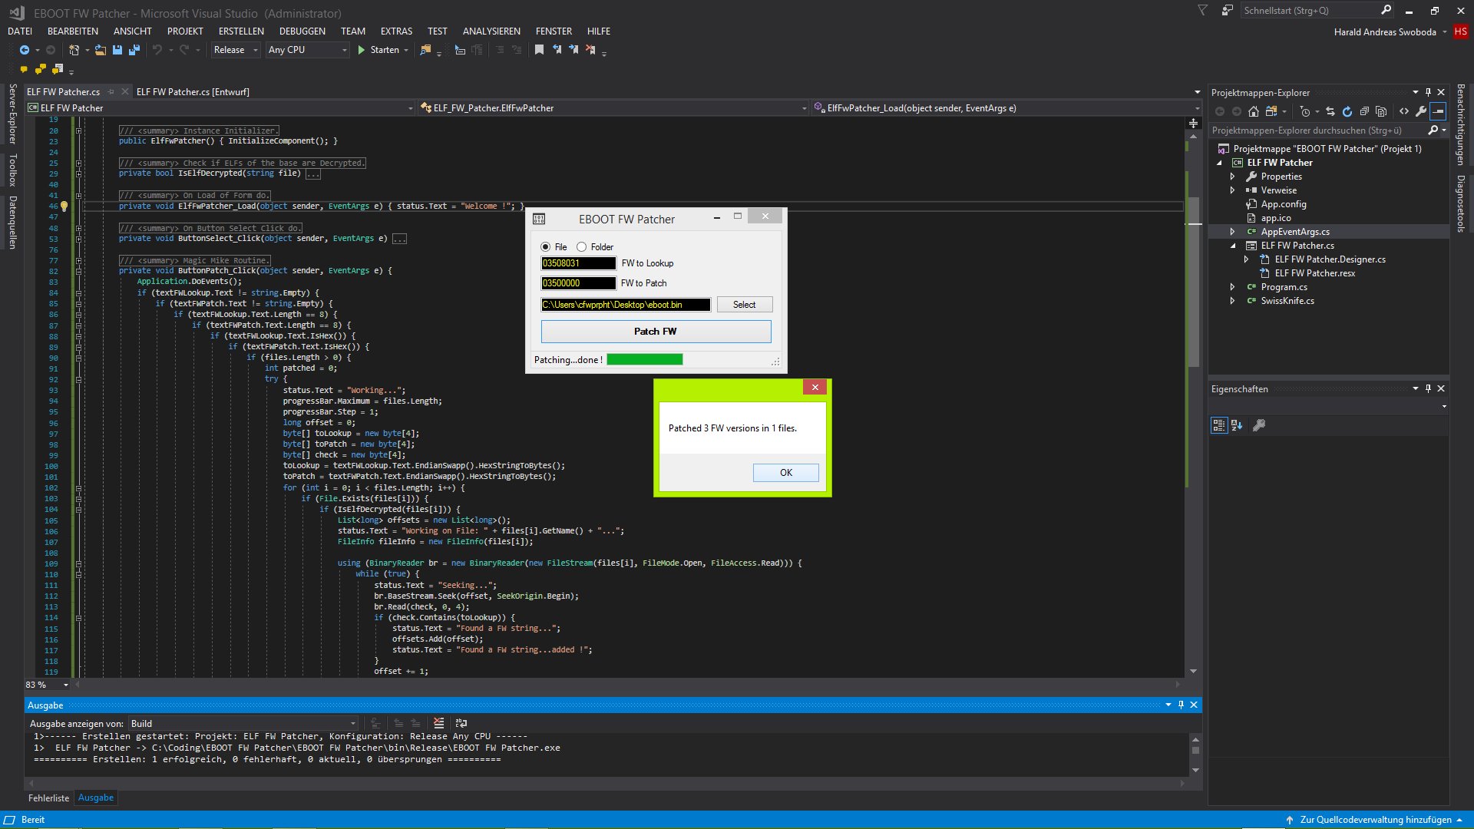Screen dimensions: 1474x829
Task: Open the Toolbox side tab
Action: point(12,170)
